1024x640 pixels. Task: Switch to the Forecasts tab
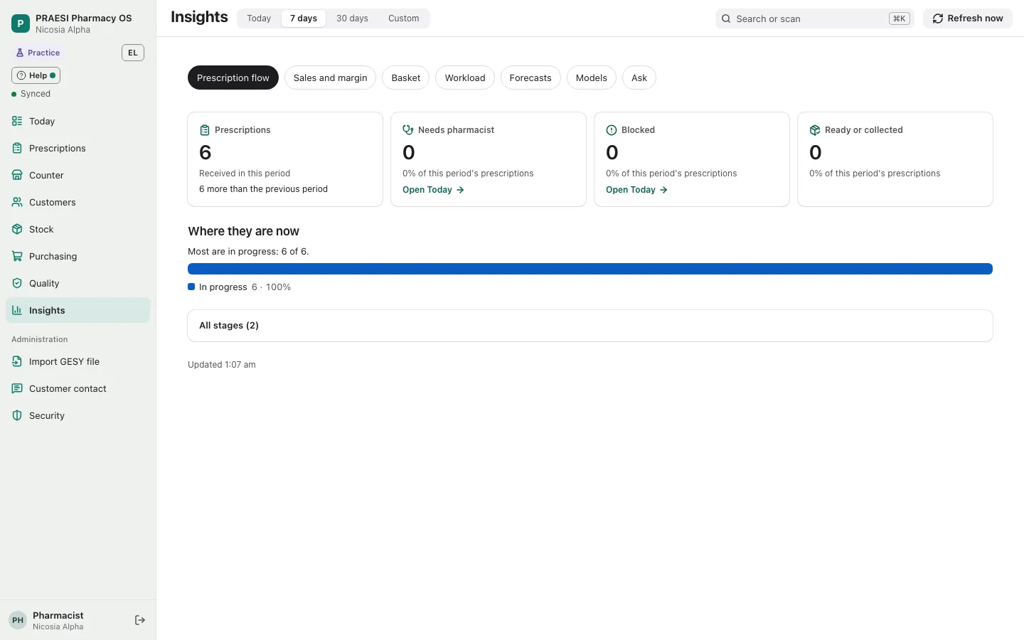(x=530, y=78)
